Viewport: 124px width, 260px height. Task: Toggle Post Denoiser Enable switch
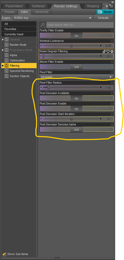(77, 109)
